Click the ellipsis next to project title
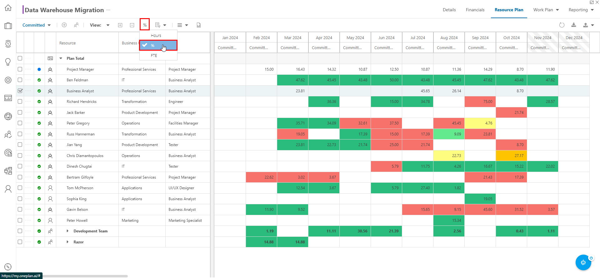Screen dimensions: 600x279 [108, 10]
